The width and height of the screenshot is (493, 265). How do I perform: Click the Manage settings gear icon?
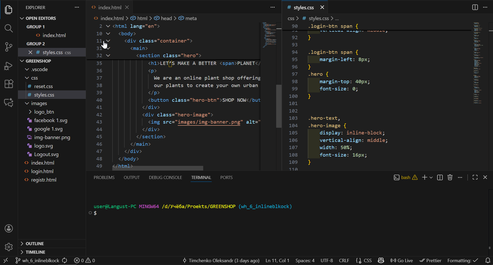pos(8,247)
